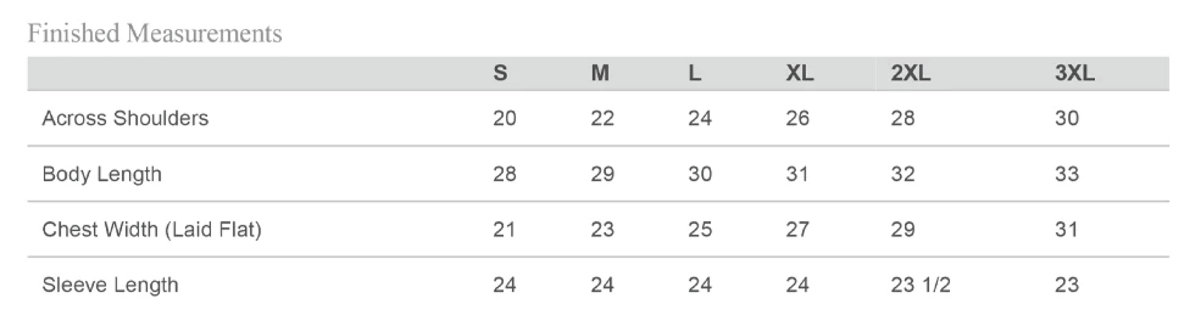Click the 3XL column header
1201x327 pixels.
[1074, 73]
